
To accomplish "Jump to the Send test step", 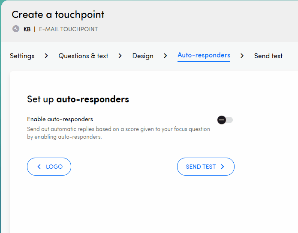I will pyautogui.click(x=268, y=56).
